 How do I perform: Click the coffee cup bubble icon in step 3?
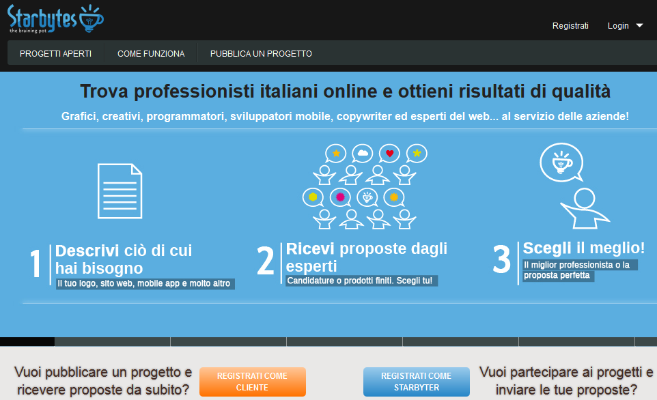(x=561, y=162)
